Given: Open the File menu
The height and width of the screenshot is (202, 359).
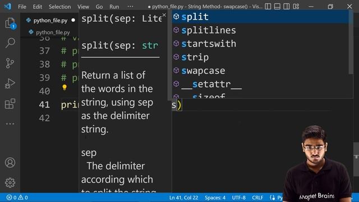Looking at the screenshot, I should (x=22, y=7).
